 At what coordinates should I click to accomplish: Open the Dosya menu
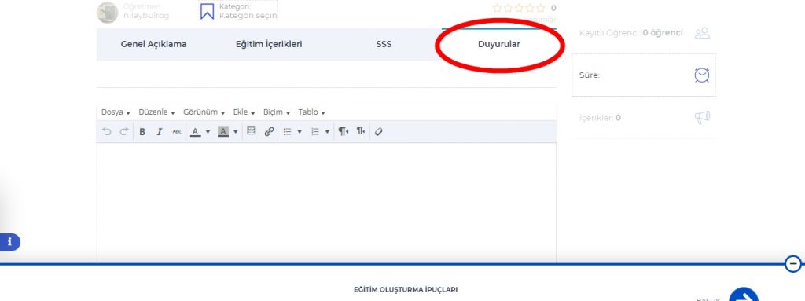116,112
